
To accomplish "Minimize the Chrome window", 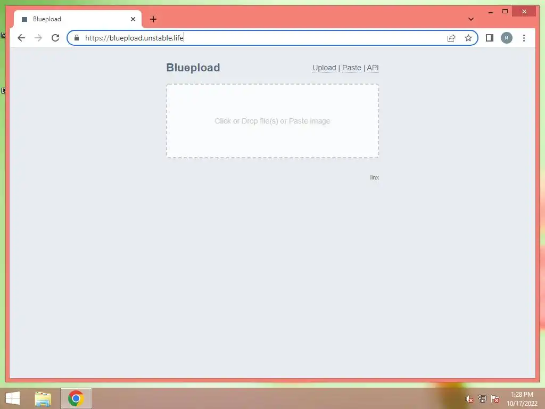I will click(490, 12).
